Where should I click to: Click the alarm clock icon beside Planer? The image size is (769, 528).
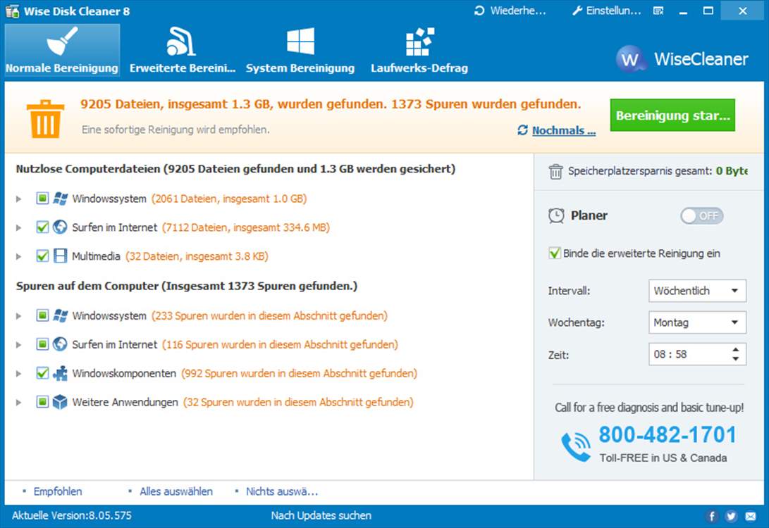pyautogui.click(x=556, y=215)
